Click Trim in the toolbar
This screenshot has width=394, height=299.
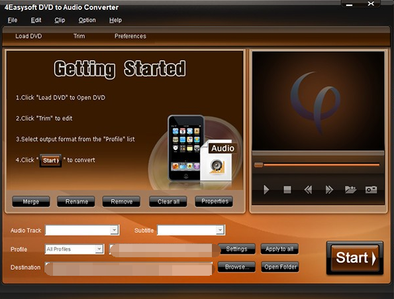point(79,36)
